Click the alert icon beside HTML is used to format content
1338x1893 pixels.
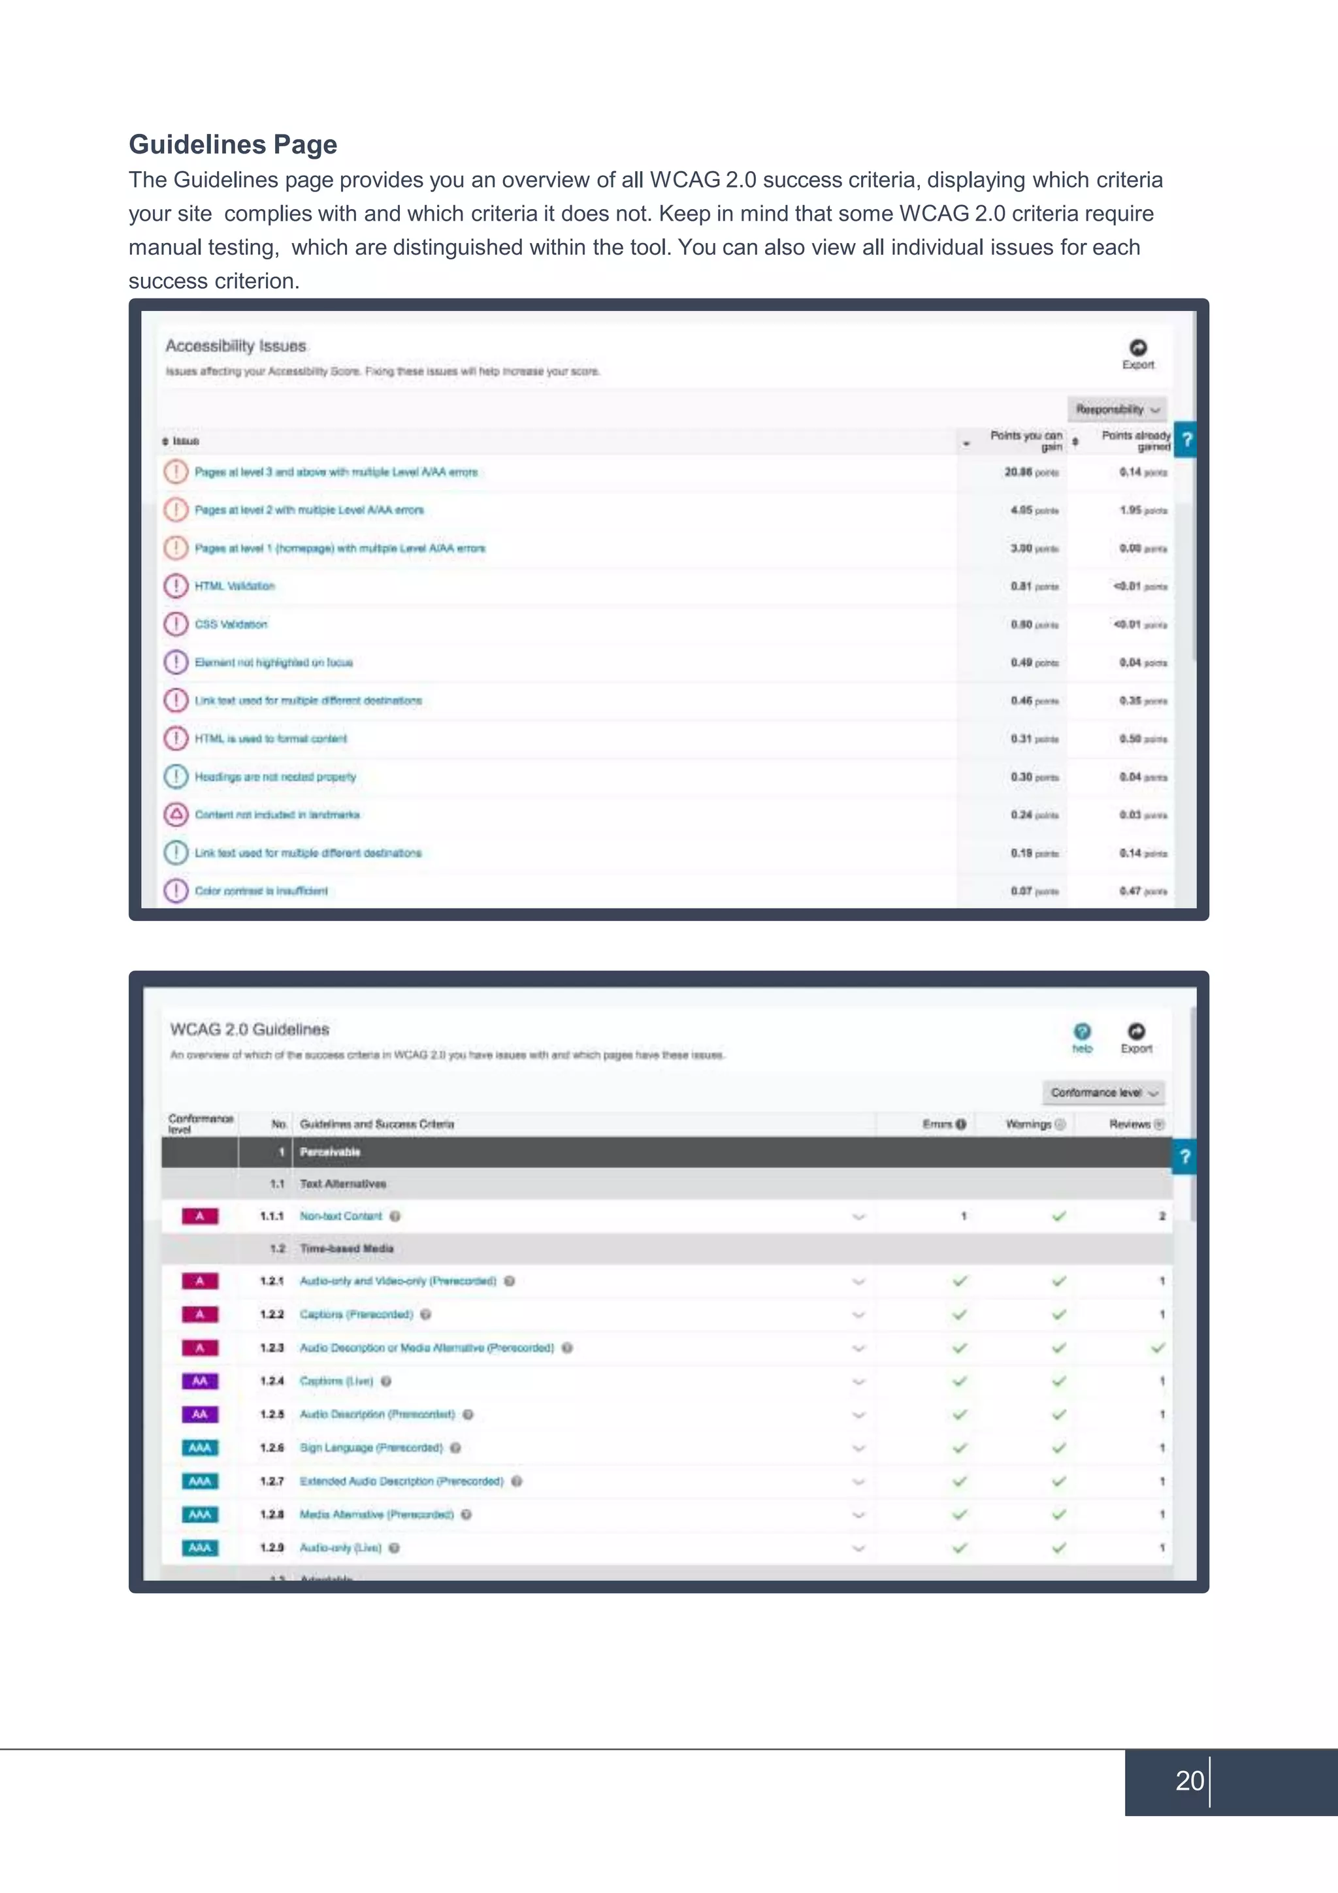176,738
